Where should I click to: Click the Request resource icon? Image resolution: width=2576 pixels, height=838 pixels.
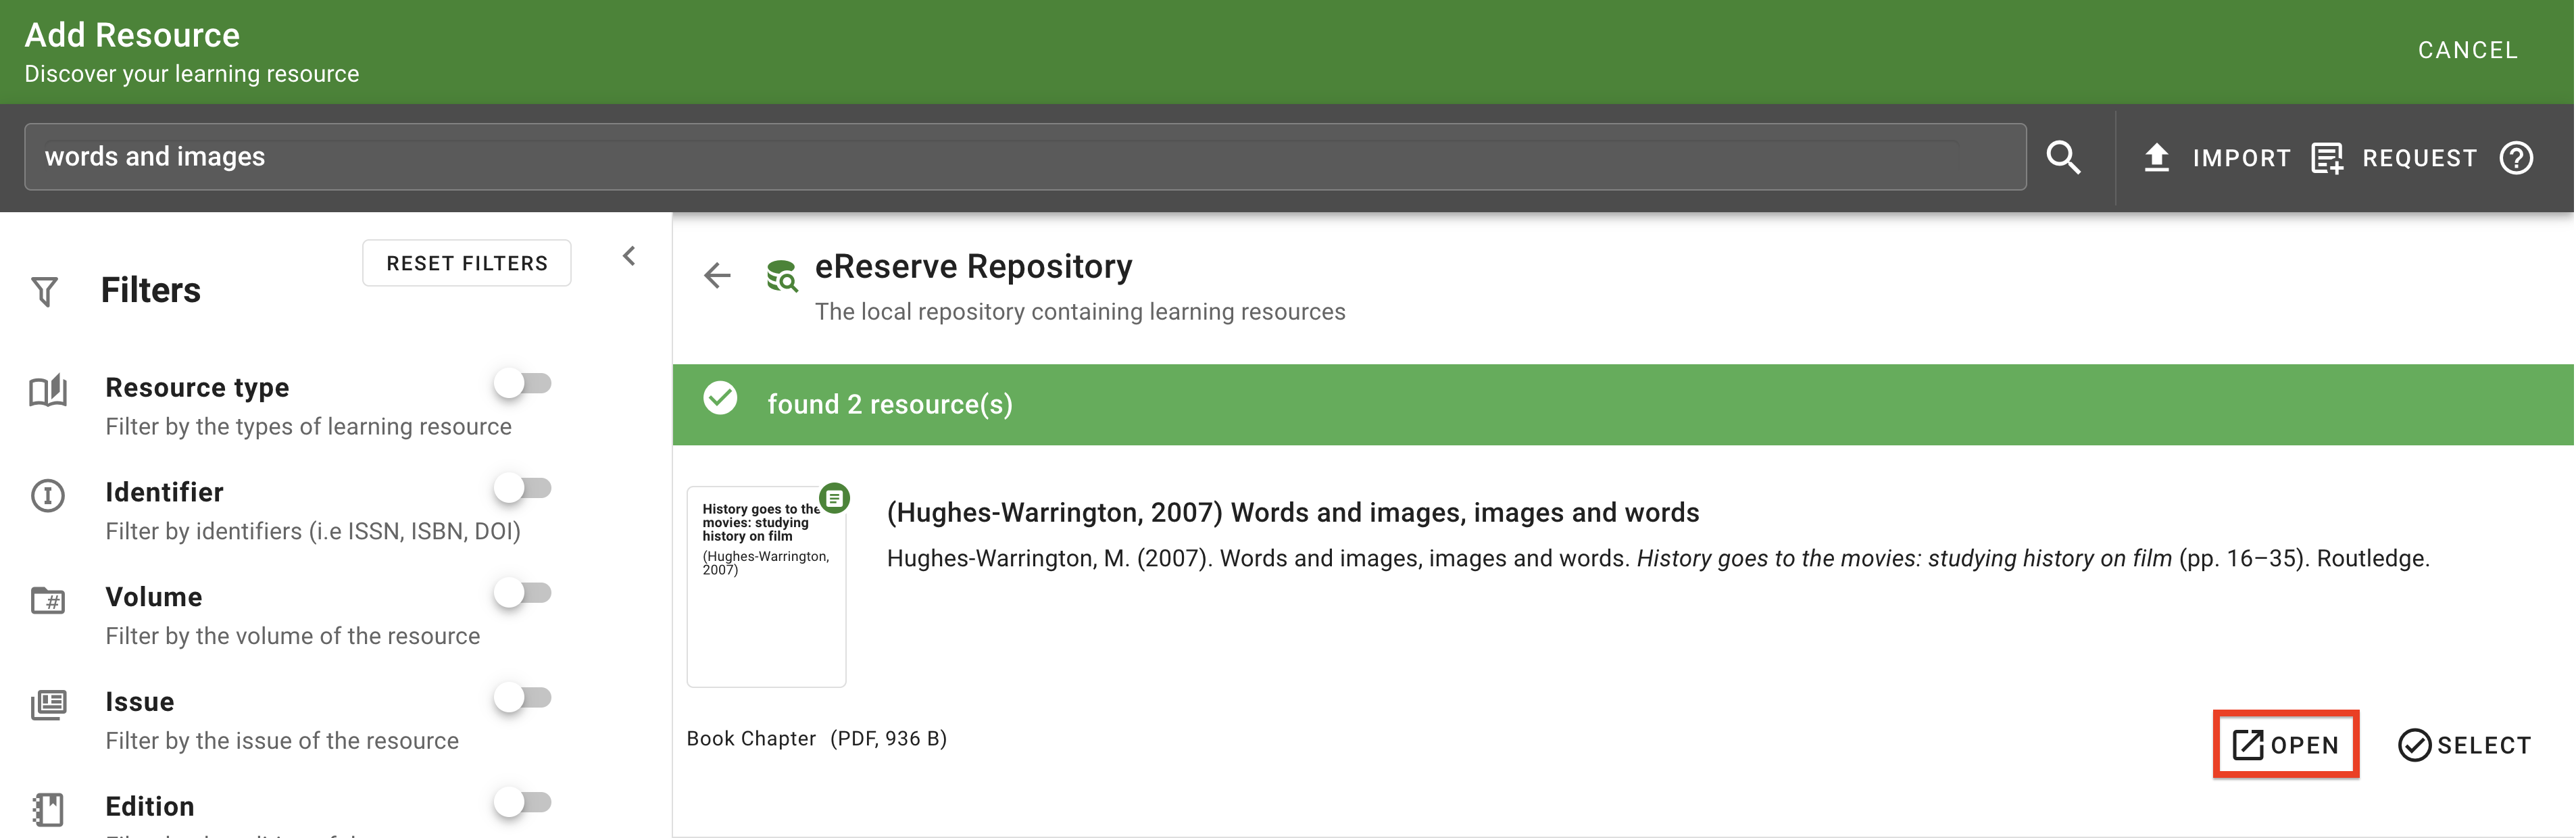(x=2328, y=157)
